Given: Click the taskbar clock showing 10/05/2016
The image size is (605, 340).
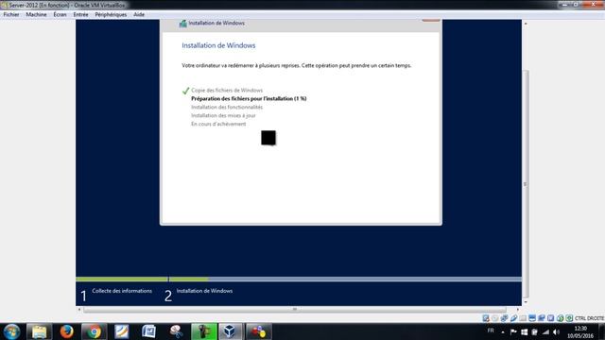Looking at the screenshot, I should point(580,331).
